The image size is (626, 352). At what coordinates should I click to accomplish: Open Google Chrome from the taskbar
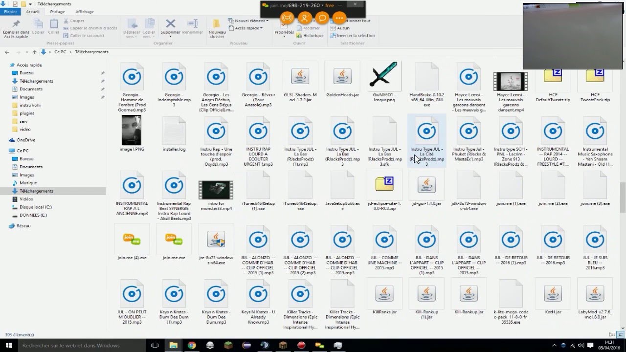[192, 345]
